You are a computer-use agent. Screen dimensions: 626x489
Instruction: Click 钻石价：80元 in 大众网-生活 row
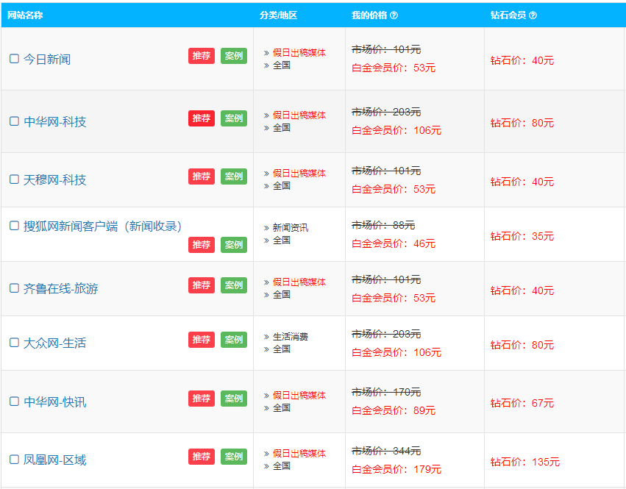[x=522, y=345]
